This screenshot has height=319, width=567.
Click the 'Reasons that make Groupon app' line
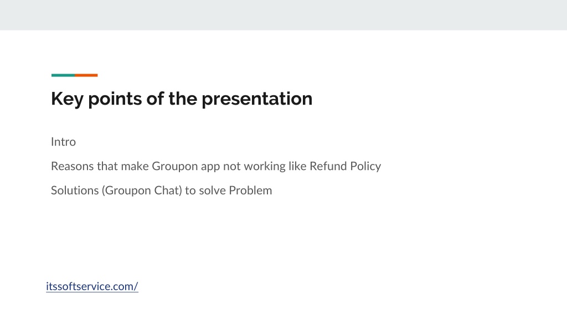coord(216,166)
